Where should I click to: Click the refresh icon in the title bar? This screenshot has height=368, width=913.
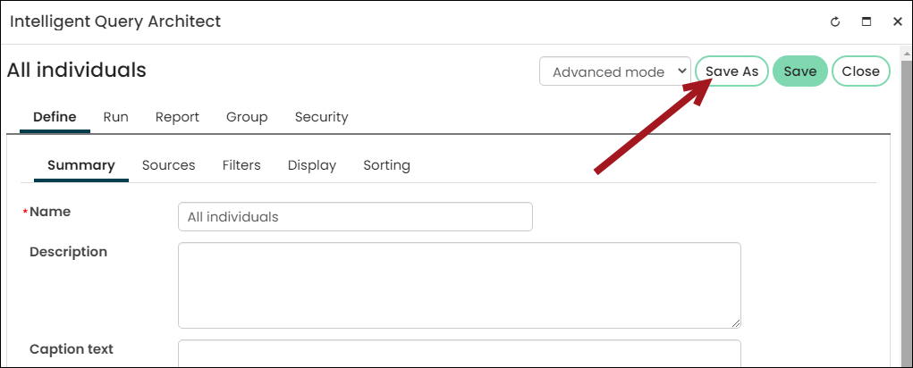(x=835, y=22)
